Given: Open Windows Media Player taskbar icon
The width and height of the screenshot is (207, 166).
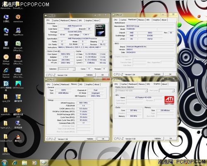Looking at the screenshot, I should tap(34, 163).
